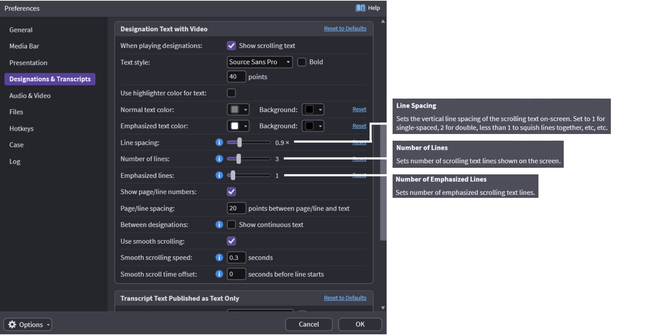Enable the Bold text checkbox

(302, 62)
